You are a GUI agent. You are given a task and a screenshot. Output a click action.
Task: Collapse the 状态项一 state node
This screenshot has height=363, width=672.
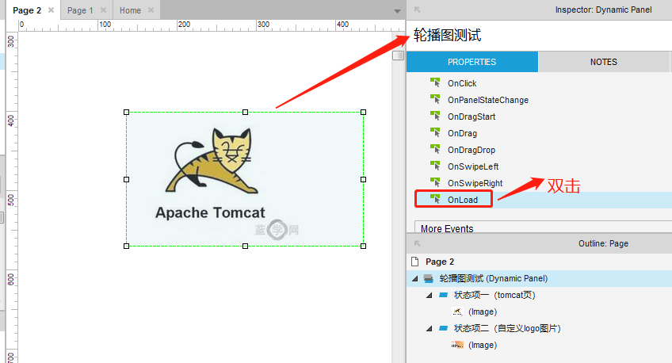click(x=429, y=296)
